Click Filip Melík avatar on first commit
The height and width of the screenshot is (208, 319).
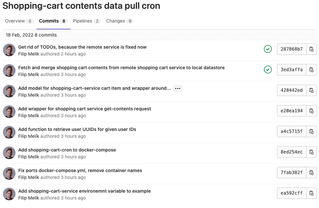tap(9, 50)
